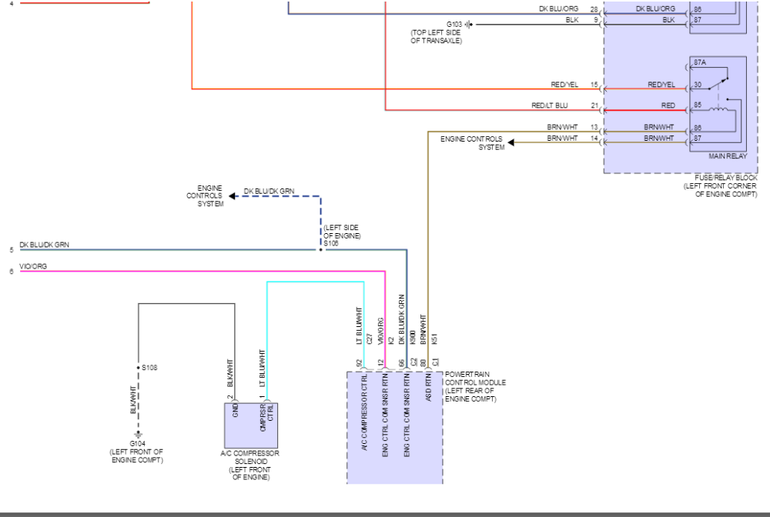The height and width of the screenshot is (517, 770).
Task: Click the RED/YEL wire label at pin 15
Action: coord(564,85)
